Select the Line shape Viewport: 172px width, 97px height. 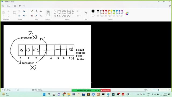tap(55, 11)
